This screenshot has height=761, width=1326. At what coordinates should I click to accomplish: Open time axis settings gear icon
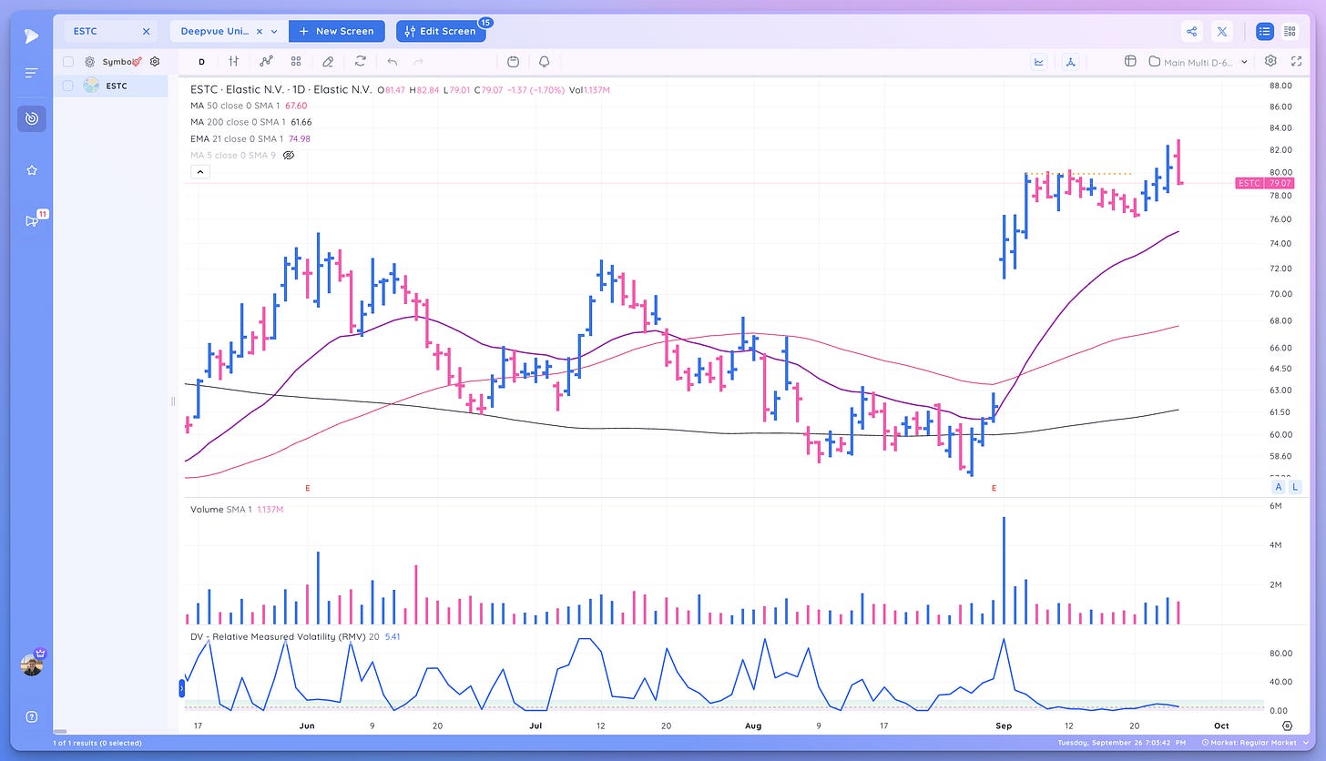1287,725
